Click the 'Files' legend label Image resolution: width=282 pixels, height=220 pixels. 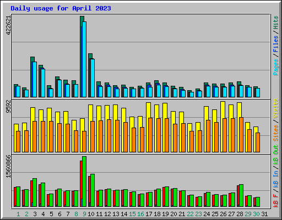coord(275,44)
